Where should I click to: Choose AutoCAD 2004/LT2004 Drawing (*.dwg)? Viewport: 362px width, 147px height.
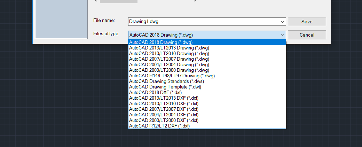pyautogui.click(x=207, y=64)
